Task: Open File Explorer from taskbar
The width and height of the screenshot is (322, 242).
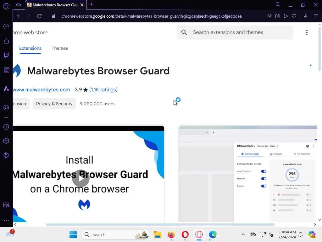Action: tap(158, 234)
